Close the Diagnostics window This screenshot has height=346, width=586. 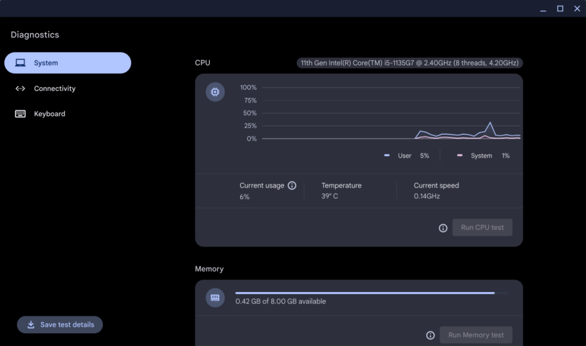(x=577, y=9)
